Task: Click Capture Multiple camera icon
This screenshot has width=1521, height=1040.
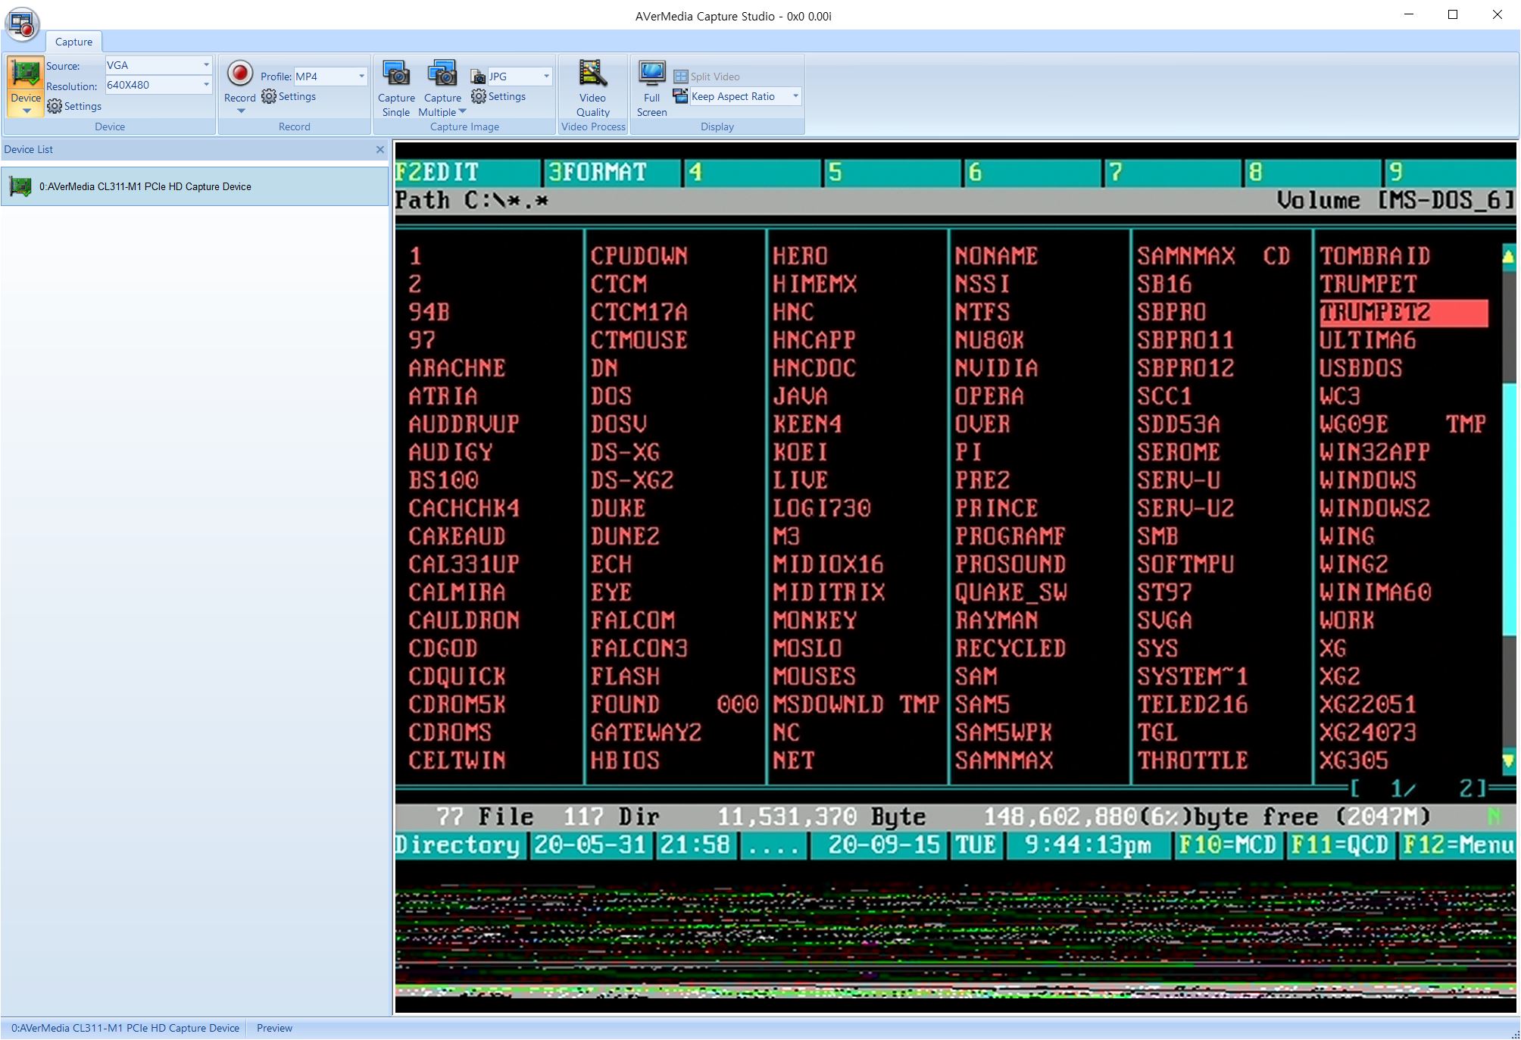Action: [x=442, y=74]
